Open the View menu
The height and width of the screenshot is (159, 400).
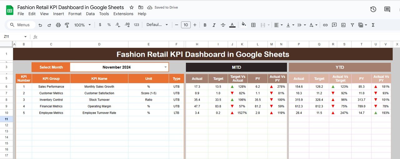point(44,14)
